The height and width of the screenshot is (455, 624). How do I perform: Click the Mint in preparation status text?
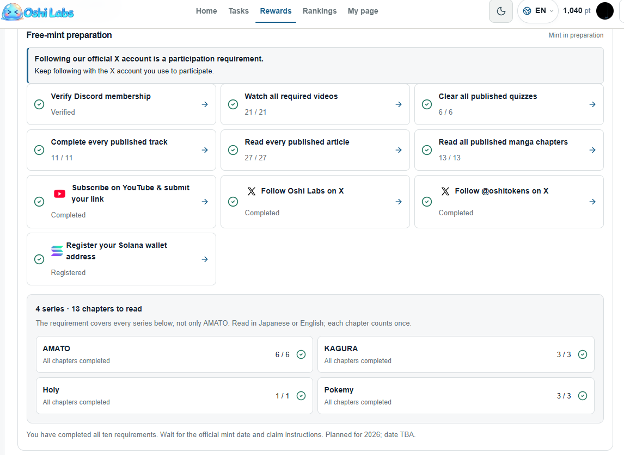tap(576, 35)
